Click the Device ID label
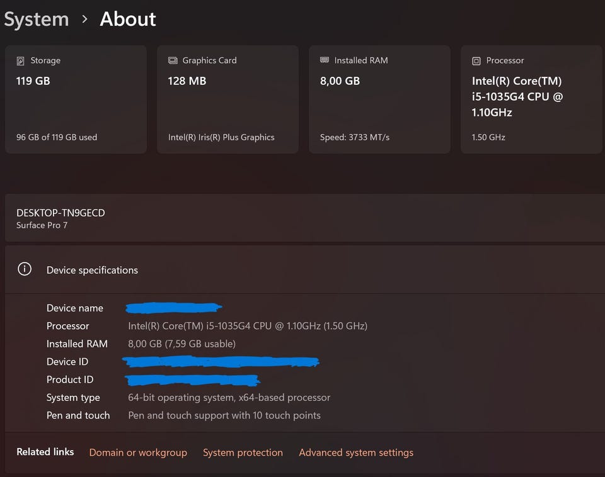Image resolution: width=605 pixels, height=477 pixels. [67, 361]
